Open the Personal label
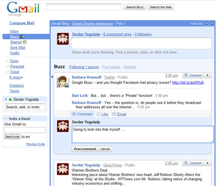This screenshot has width=218, height=186. tap(17, 66)
